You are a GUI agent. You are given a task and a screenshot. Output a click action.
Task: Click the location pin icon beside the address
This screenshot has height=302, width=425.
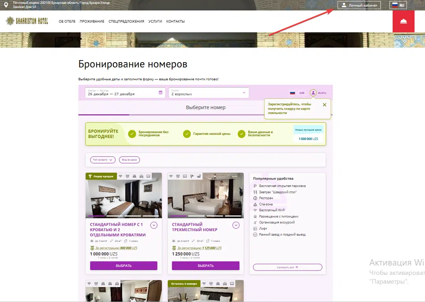coord(6,5)
